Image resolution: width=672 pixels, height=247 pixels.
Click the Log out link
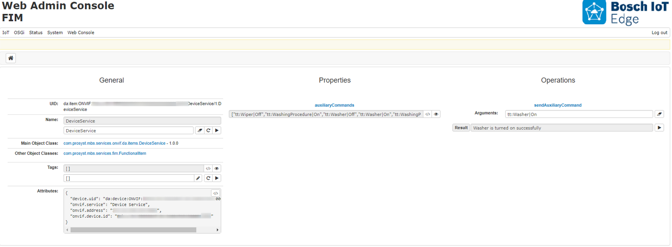[659, 32]
